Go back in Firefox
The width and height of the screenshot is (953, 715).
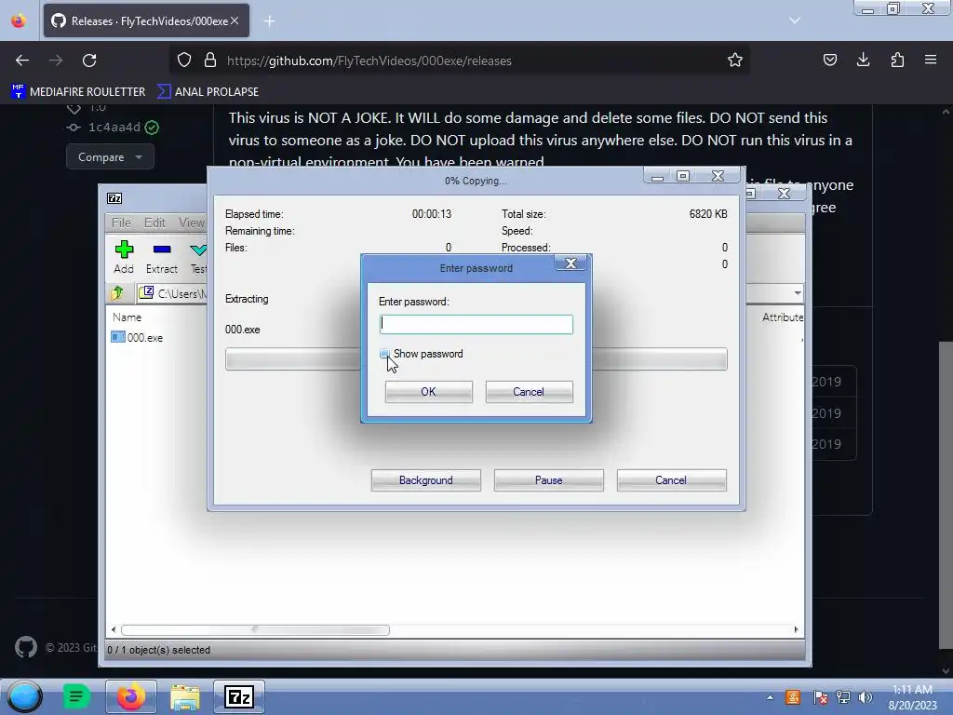22,61
